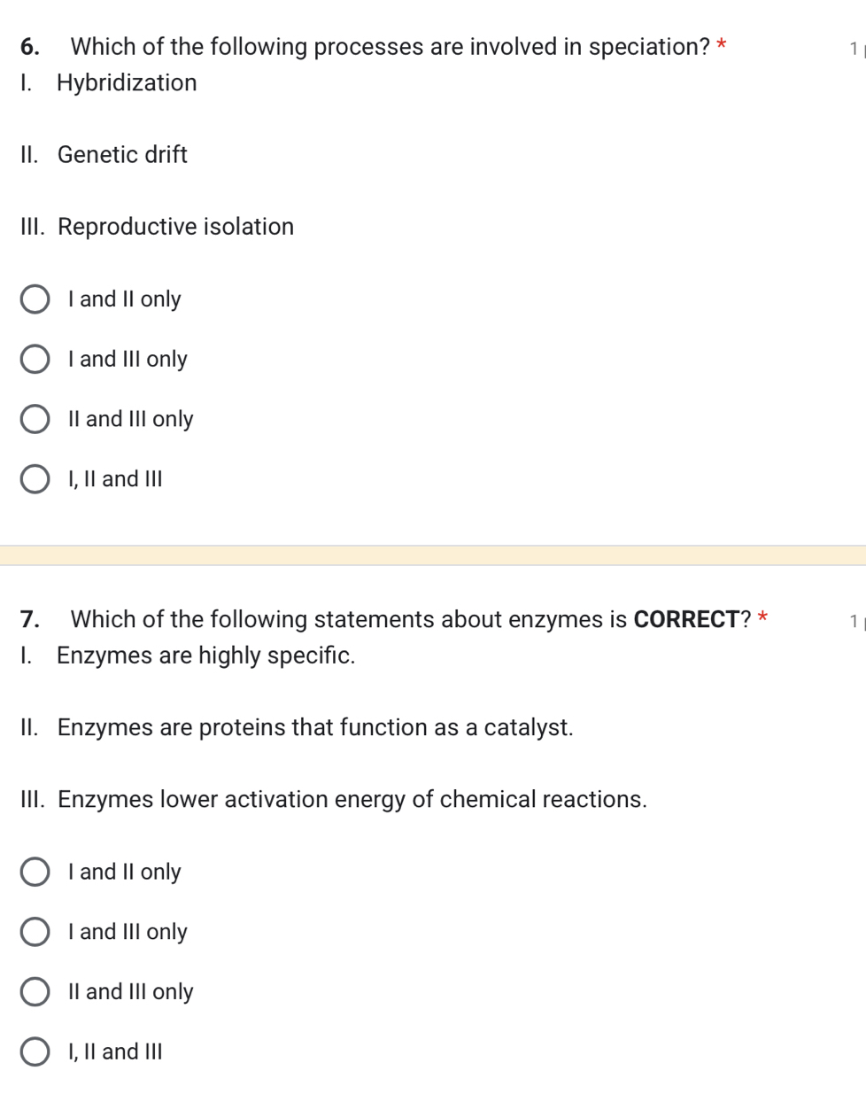Click the "Genetic drift" statement text

click(122, 155)
